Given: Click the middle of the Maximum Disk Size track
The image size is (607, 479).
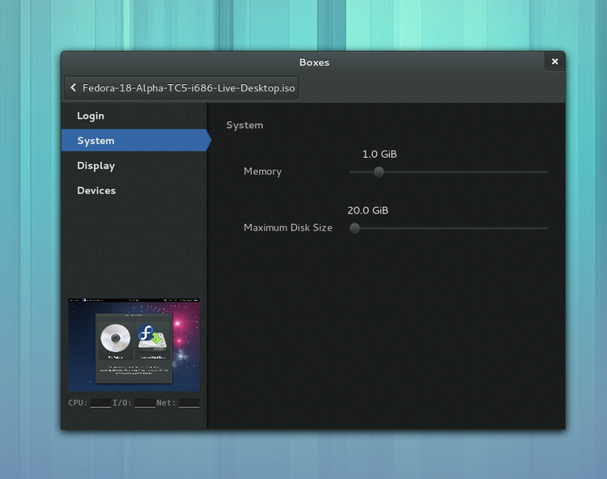Looking at the screenshot, I should [449, 228].
